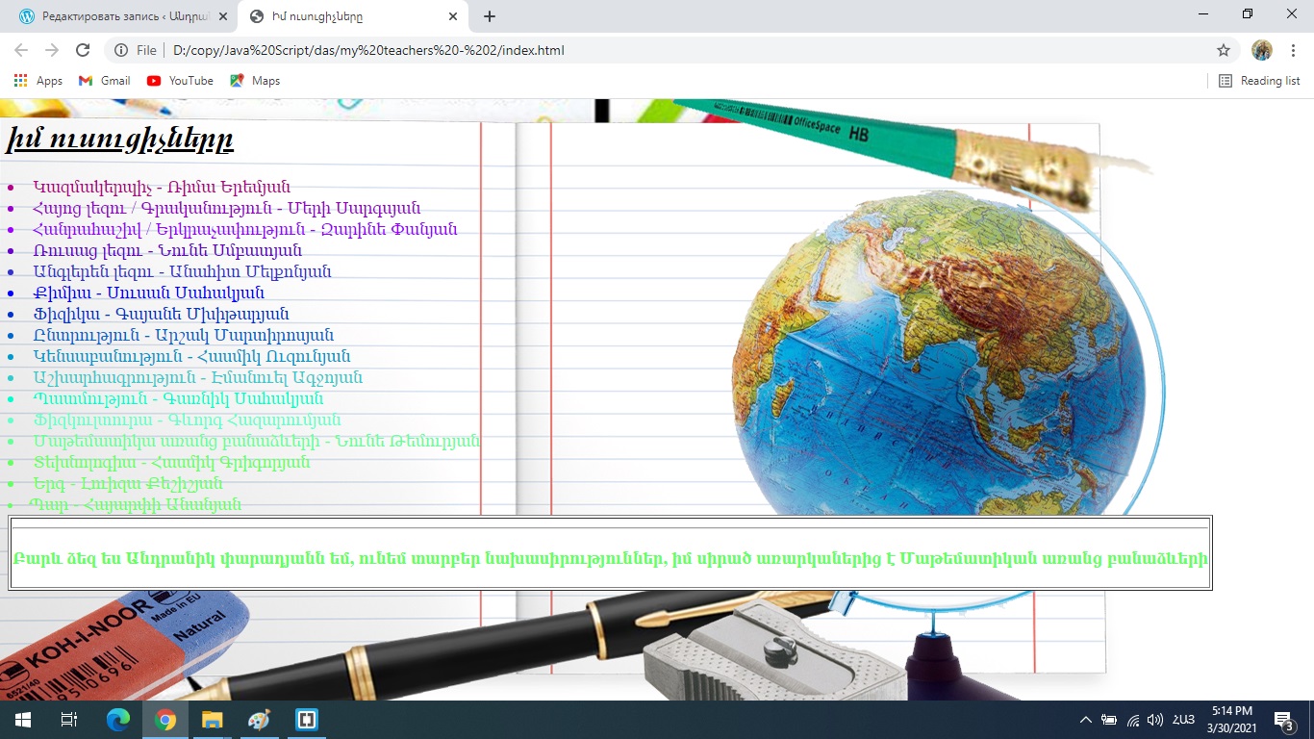Click the address bar with index.html
1314x739 pixels.
(673, 50)
